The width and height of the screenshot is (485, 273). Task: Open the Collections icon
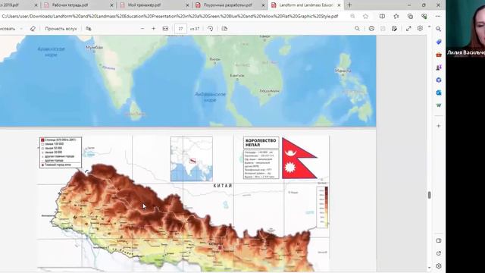pos(410,16)
